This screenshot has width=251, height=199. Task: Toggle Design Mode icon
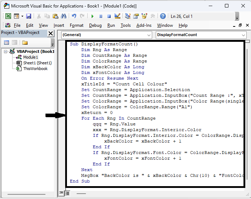click(117, 16)
